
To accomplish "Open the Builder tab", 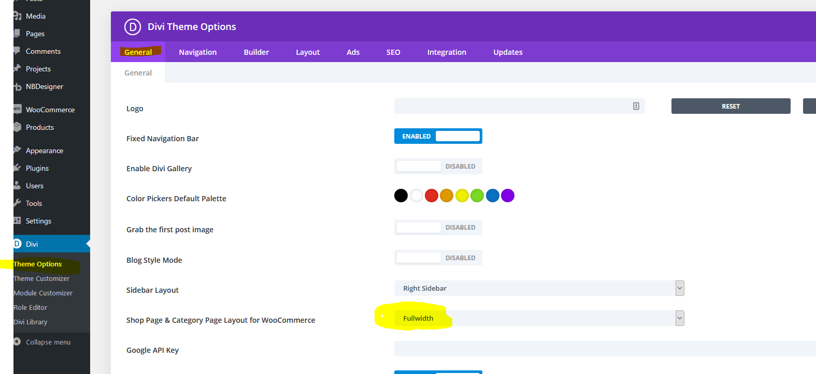I will 256,52.
